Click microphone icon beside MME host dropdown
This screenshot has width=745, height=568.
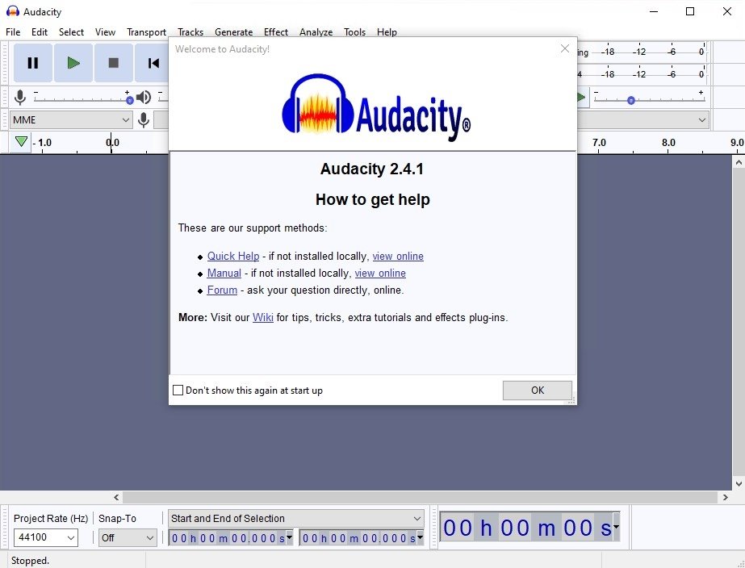click(144, 120)
